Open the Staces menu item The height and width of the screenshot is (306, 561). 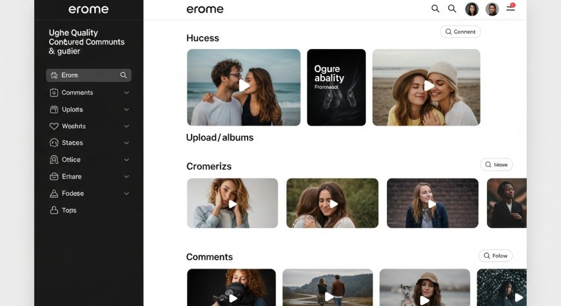coord(89,142)
